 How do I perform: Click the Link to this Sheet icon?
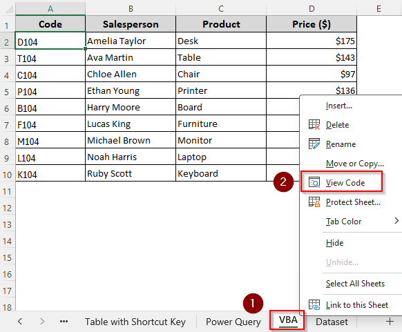314,305
